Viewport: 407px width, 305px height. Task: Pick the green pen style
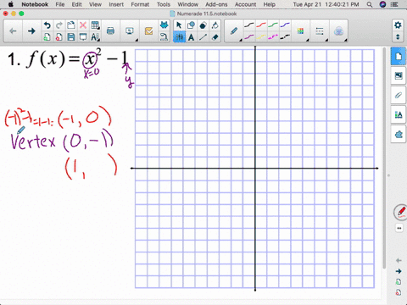(x=273, y=25)
